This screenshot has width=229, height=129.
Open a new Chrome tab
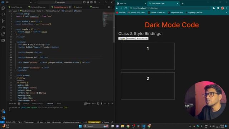point(182,3)
